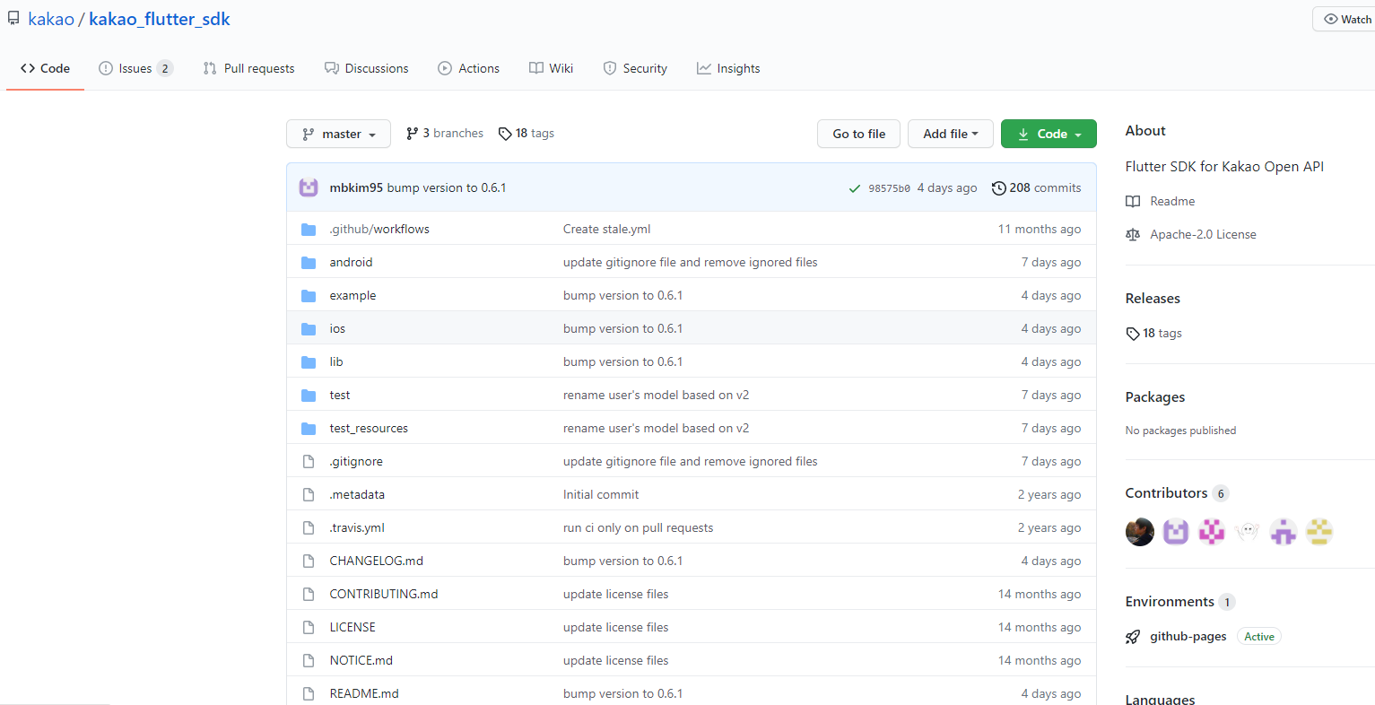Open the lib folder

(336, 361)
